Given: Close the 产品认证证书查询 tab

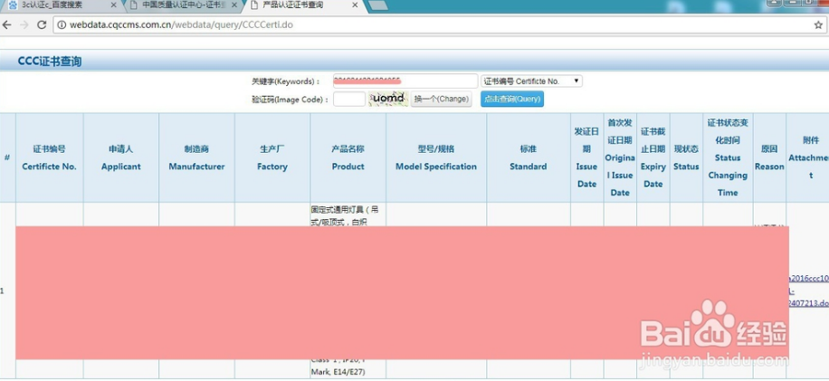Looking at the screenshot, I should [x=354, y=5].
